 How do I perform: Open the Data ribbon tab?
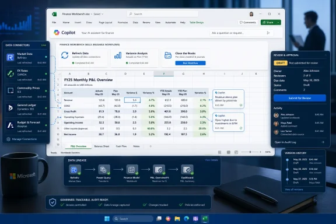click(x=135, y=23)
